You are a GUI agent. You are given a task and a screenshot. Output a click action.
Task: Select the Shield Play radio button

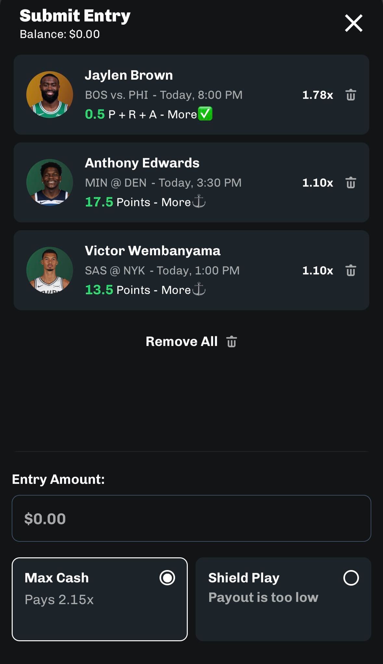pos(351,578)
